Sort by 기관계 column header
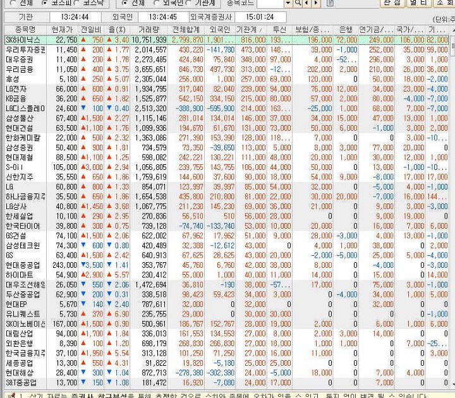Image resolution: width=455 pixels, height=398 pixels. coord(251,30)
